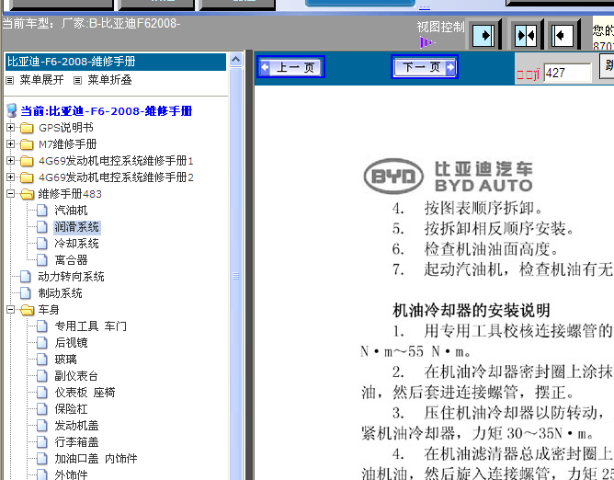Open the 保险杠 page
Image resolution: width=614 pixels, height=480 pixels.
(71, 408)
